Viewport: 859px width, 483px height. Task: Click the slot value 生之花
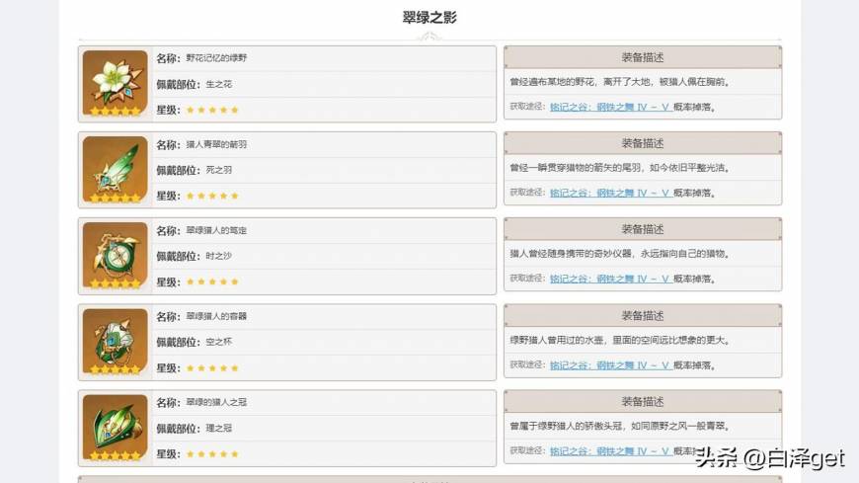[x=218, y=84]
